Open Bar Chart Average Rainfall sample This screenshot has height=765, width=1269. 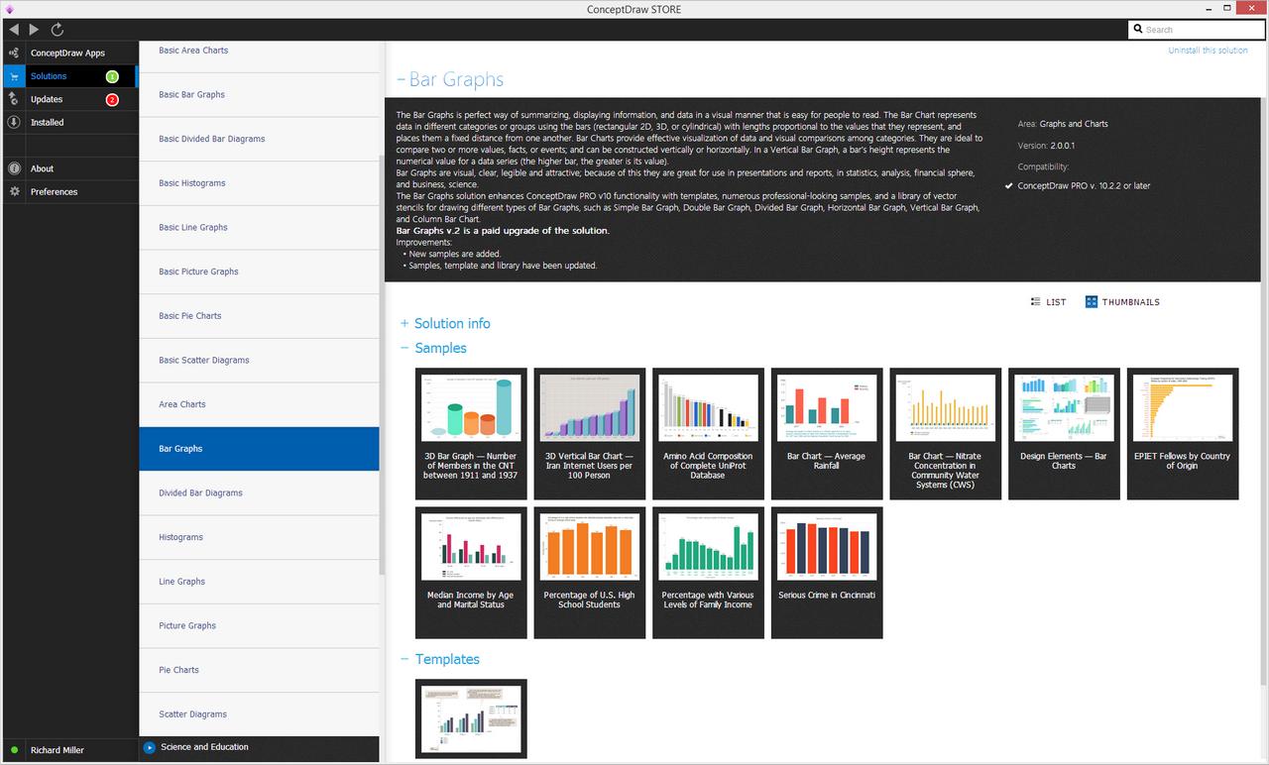coord(827,433)
